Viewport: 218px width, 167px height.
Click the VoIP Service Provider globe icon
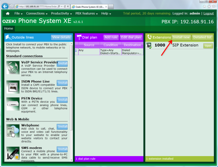(x=13, y=68)
